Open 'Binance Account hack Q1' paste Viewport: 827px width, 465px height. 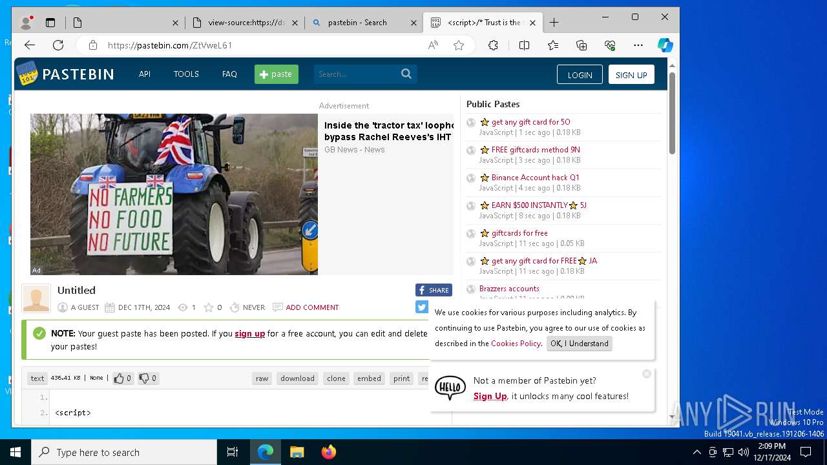[536, 178]
